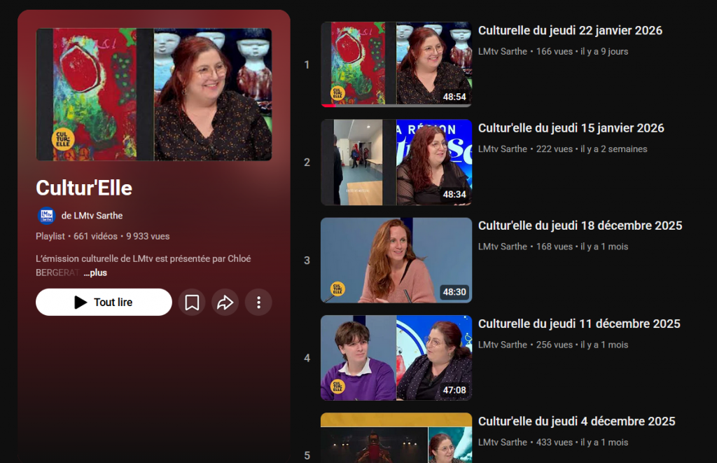Select title Culturelle du jeudi 11 décembre 2025
717x463 pixels.
click(579, 324)
